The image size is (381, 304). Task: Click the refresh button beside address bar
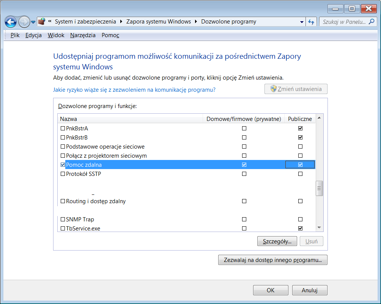coord(311,22)
